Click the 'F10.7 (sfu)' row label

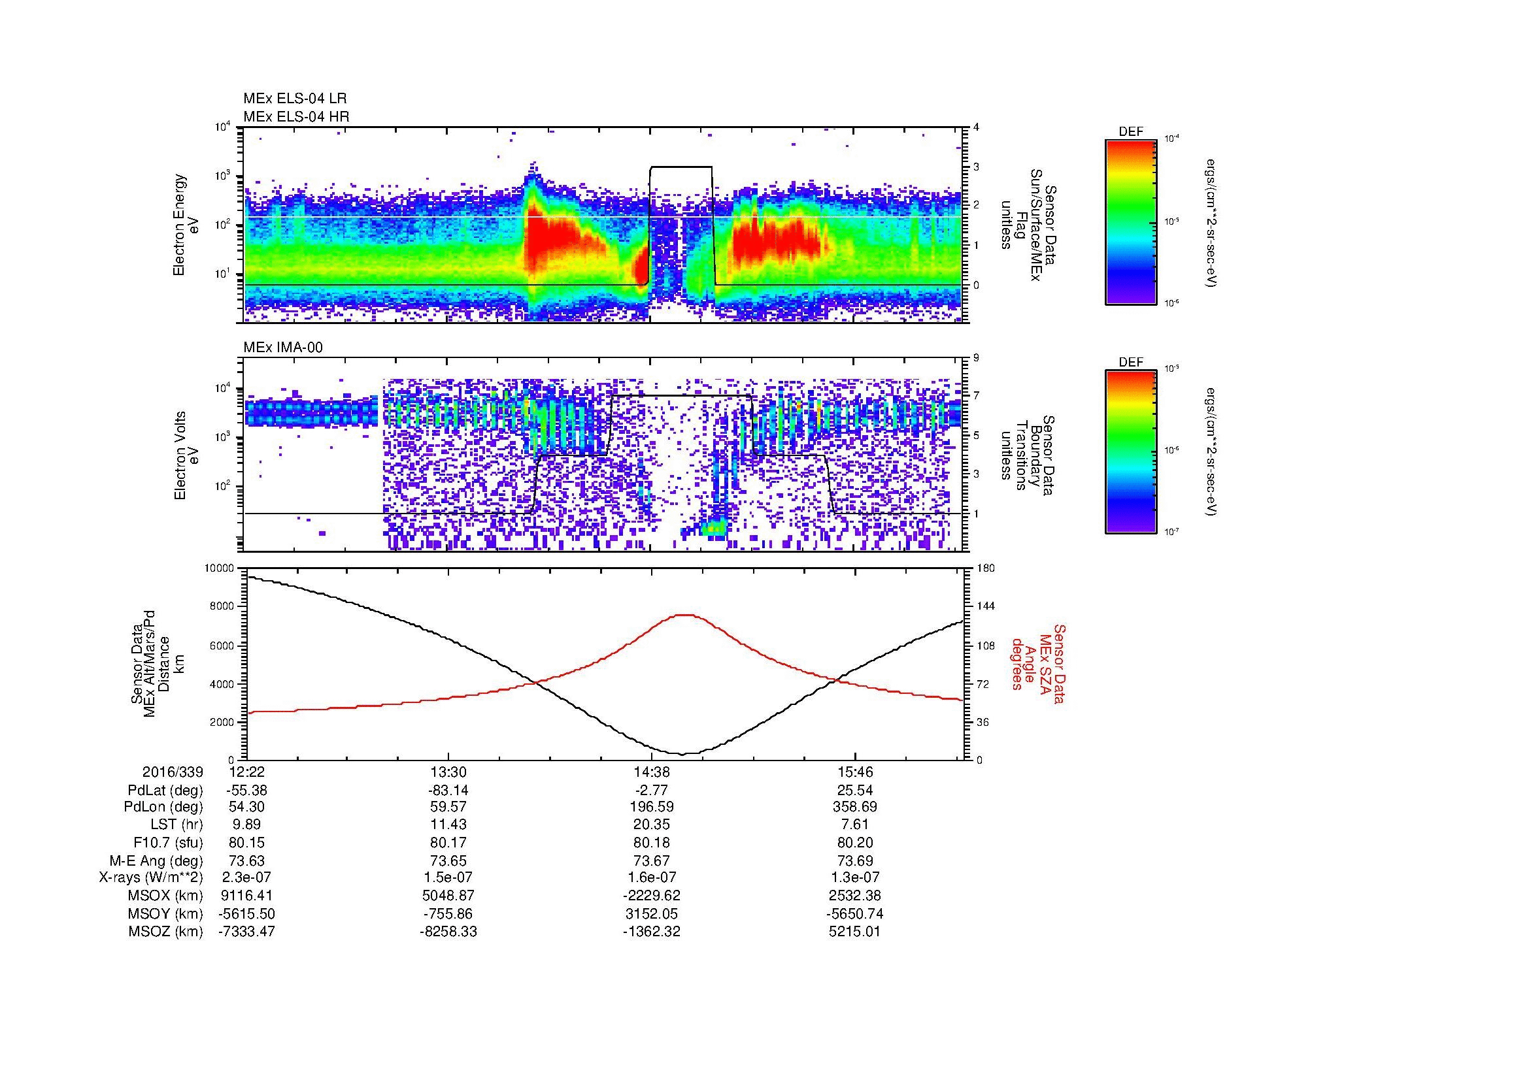coord(169,842)
